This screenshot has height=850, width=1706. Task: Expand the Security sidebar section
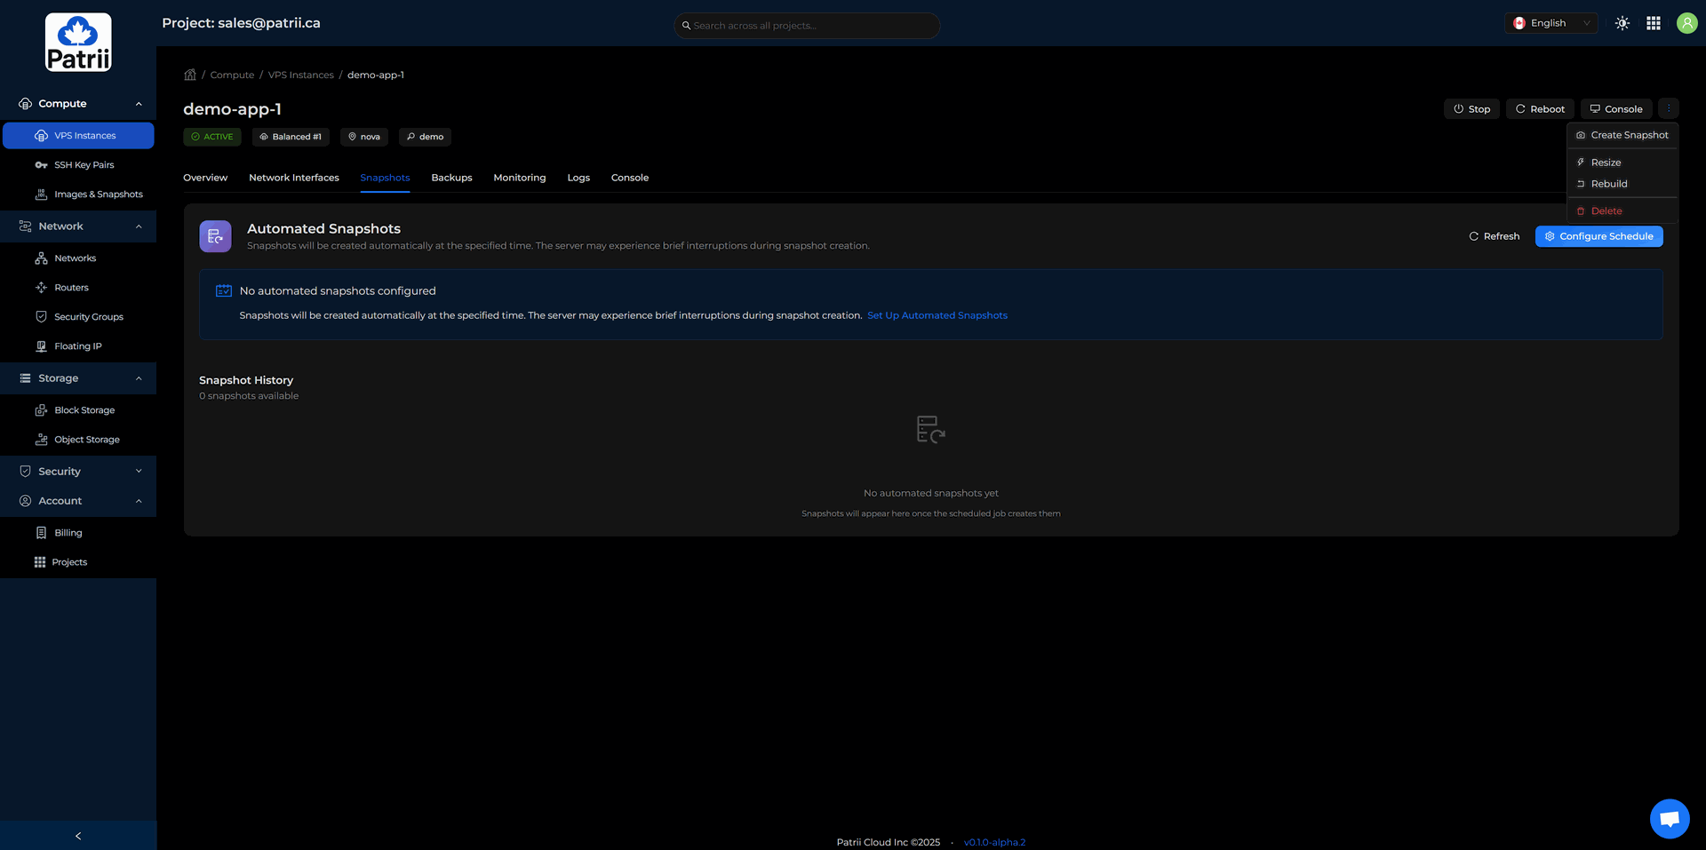click(x=78, y=472)
